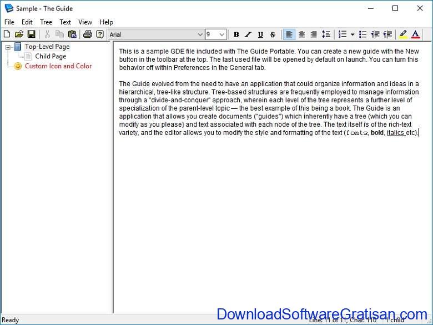Open the File menu
433x325 pixels.
tap(9, 22)
